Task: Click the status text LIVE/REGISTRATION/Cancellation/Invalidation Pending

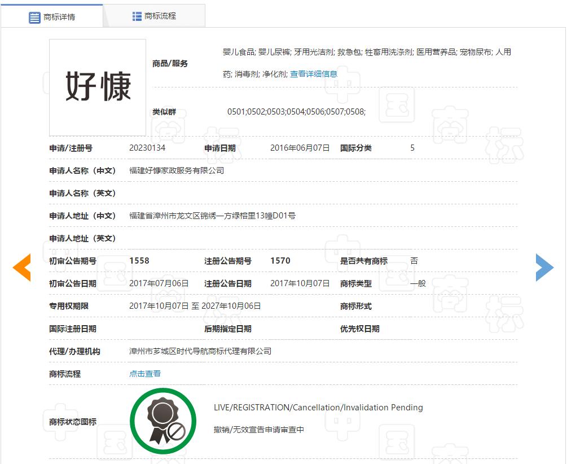Action: point(319,407)
